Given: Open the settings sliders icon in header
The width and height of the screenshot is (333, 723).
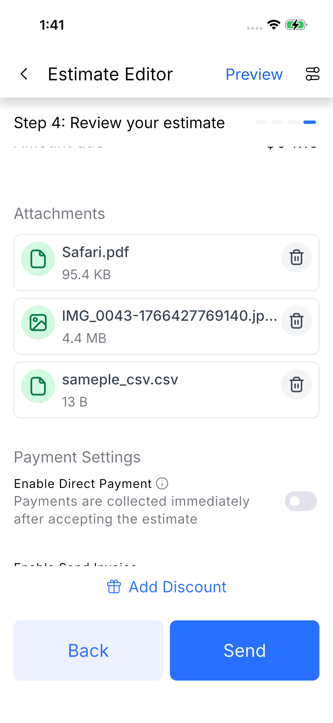Looking at the screenshot, I should (x=312, y=74).
